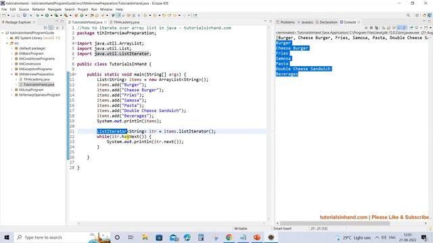Collapse the tutorialsinhandProgramGuide project
Viewport: 433px width, 243px height.
tap(3, 33)
